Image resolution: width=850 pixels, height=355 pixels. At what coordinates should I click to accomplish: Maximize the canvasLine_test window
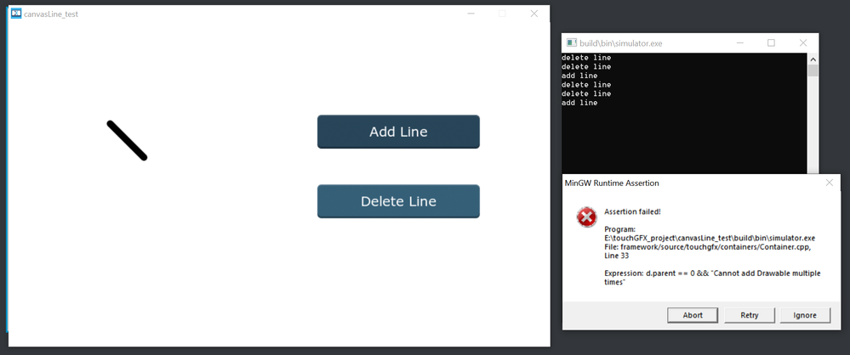pyautogui.click(x=502, y=14)
